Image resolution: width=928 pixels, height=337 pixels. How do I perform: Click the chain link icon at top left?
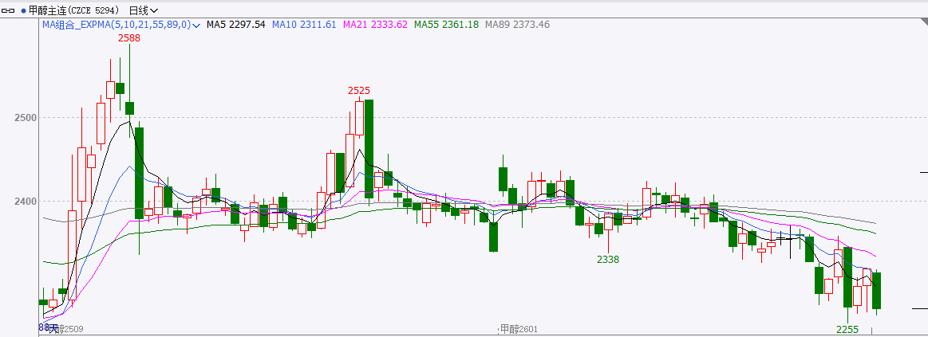point(10,10)
